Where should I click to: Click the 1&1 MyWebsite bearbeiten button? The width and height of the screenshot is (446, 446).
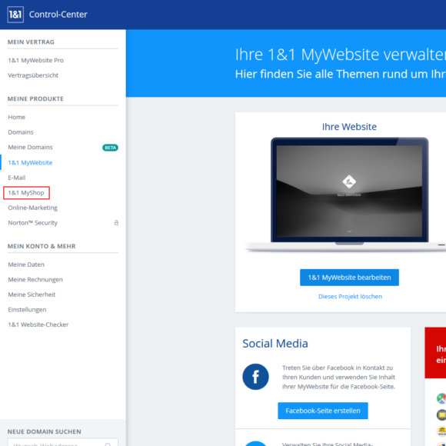349,278
